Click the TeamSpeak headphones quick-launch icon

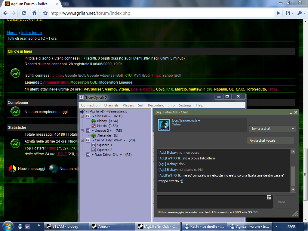click(27, 226)
